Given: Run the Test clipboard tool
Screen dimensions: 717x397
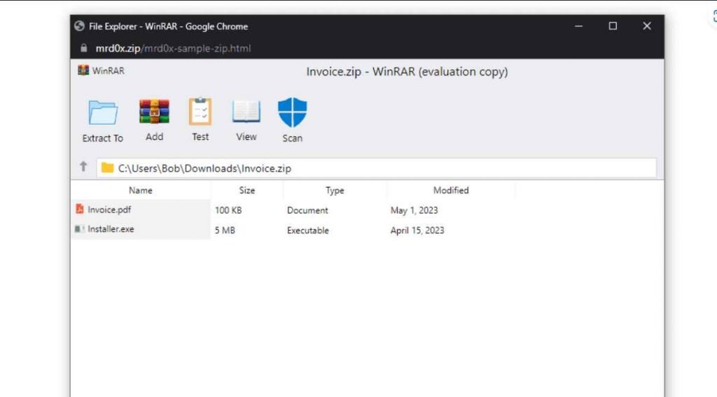Looking at the screenshot, I should (x=200, y=111).
